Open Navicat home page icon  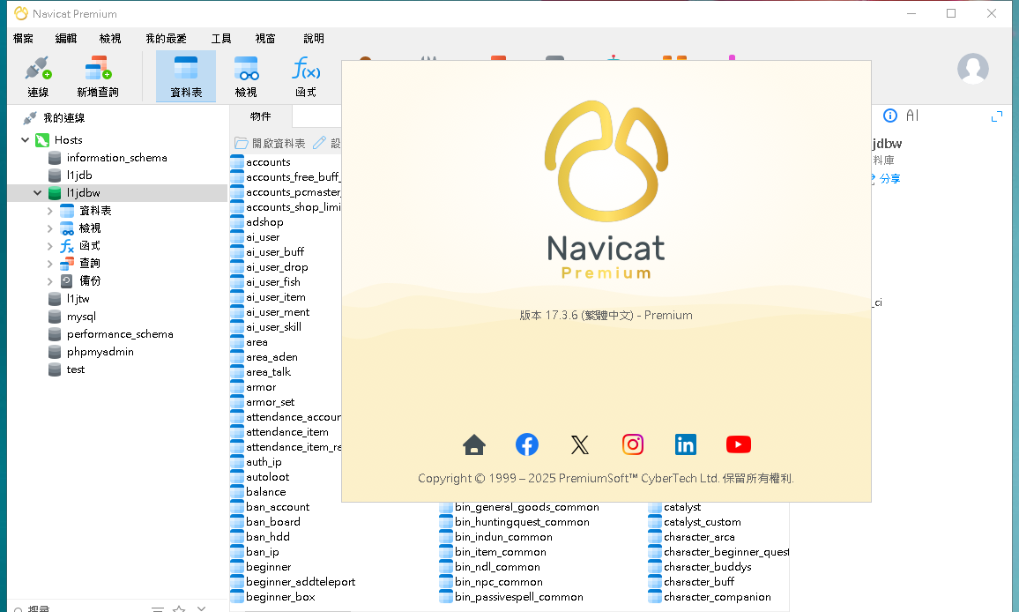click(474, 444)
